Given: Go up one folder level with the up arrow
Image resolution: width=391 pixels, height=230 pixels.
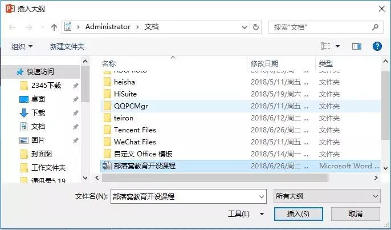Looking at the screenshot, I should [54, 27].
